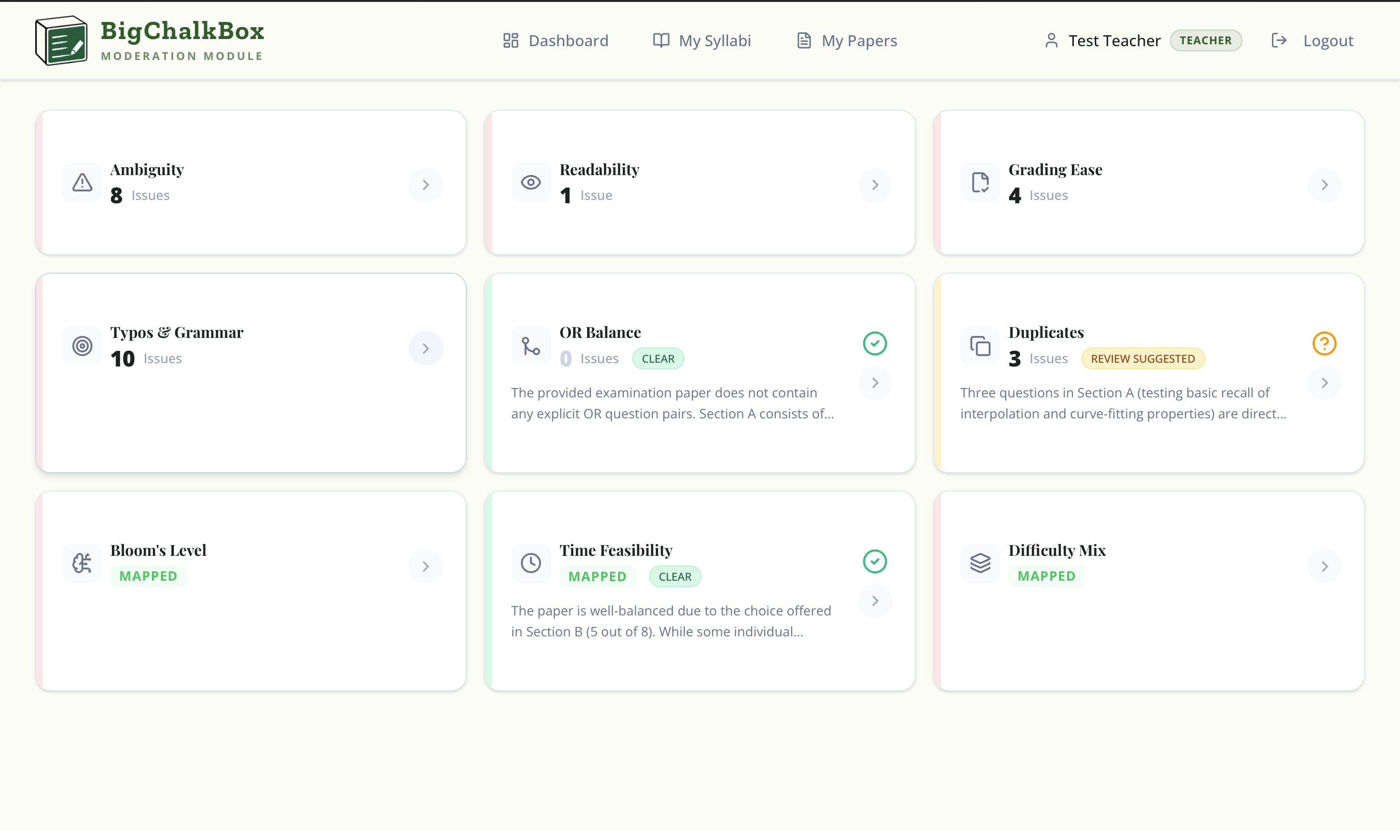Image resolution: width=1400 pixels, height=831 pixels.
Task: Click the Typos & Grammar target icon
Action: (82, 346)
